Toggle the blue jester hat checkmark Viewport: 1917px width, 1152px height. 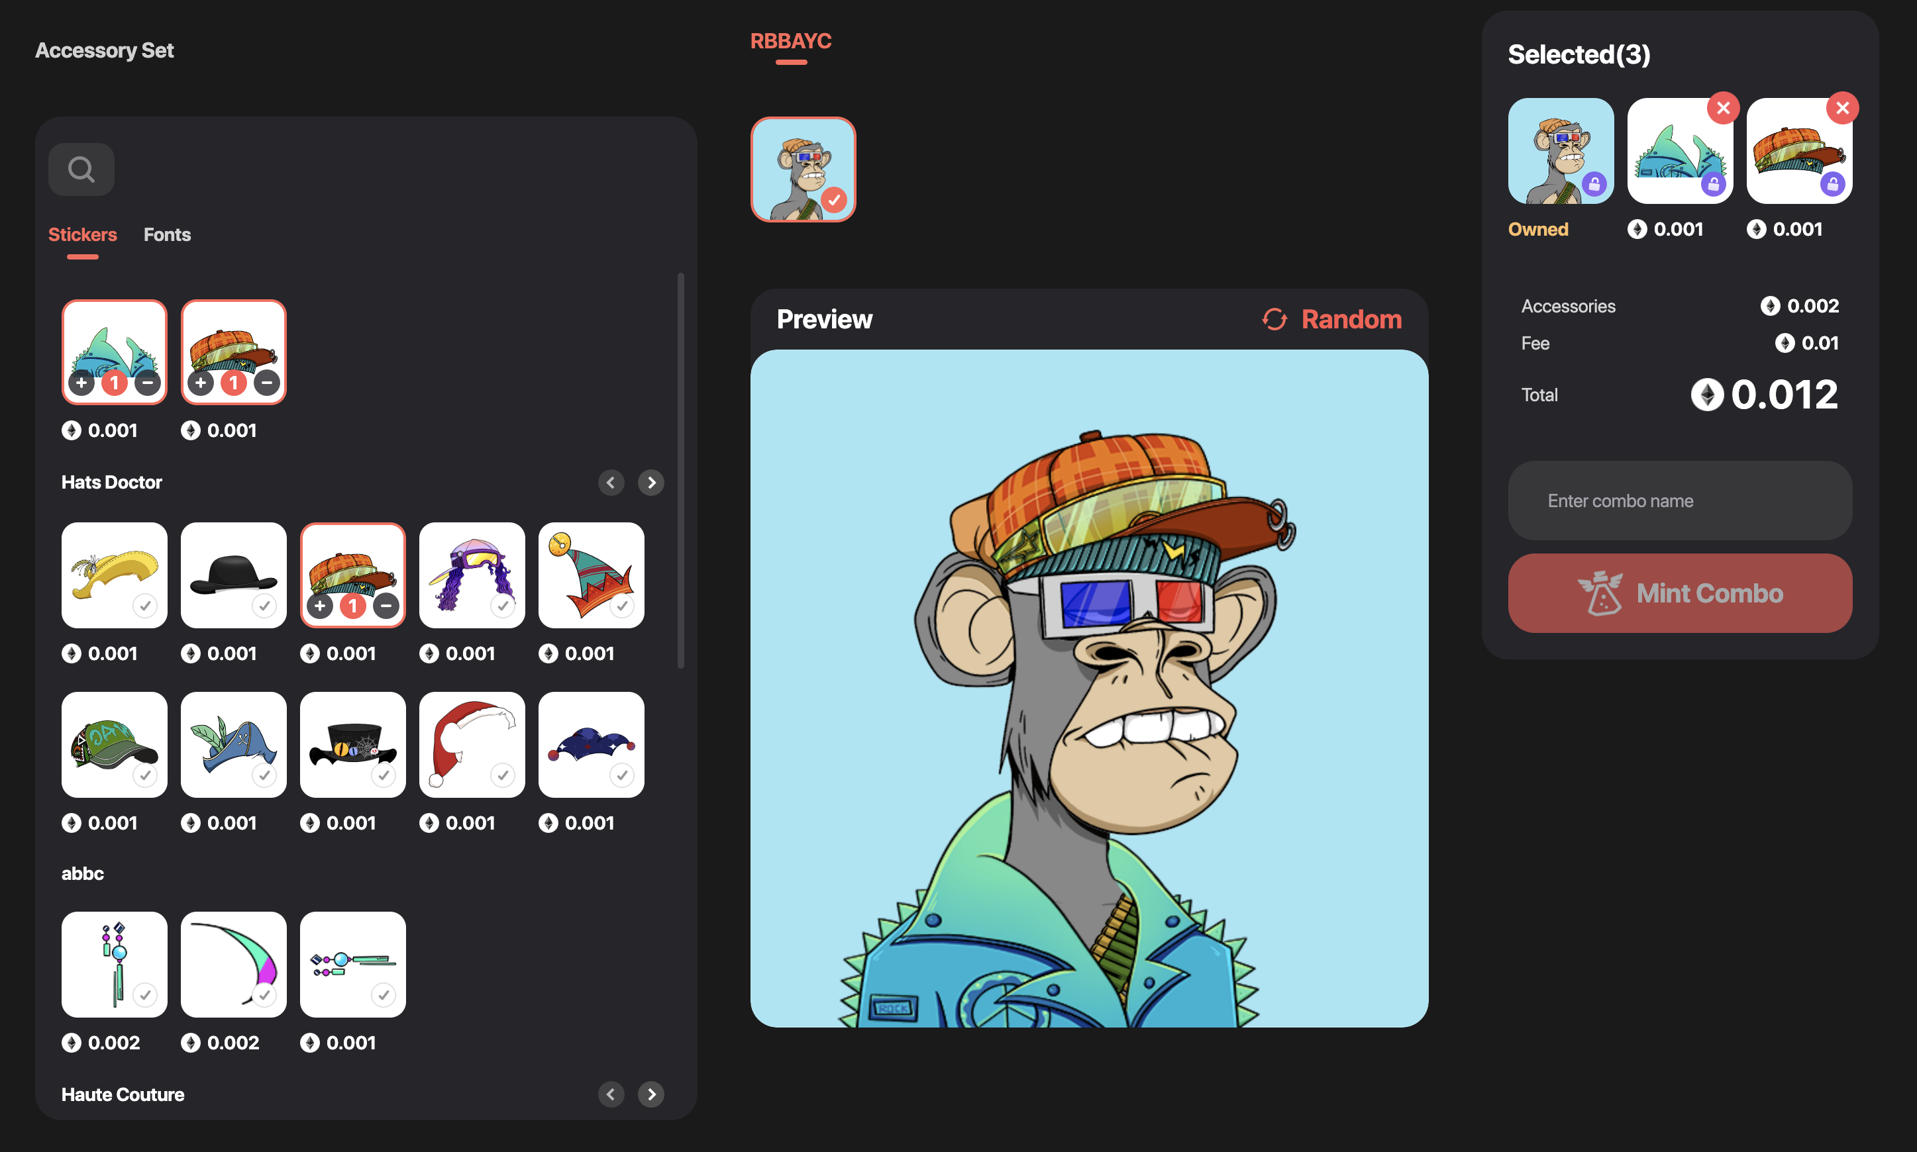coord(622,775)
